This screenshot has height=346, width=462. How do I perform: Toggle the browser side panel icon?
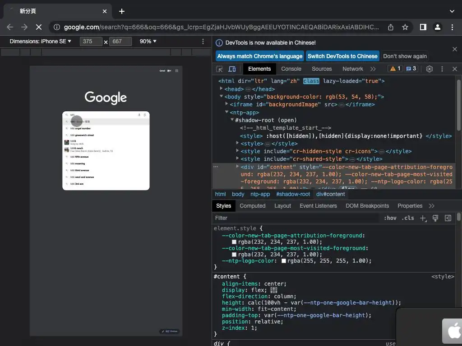pyautogui.click(x=423, y=27)
